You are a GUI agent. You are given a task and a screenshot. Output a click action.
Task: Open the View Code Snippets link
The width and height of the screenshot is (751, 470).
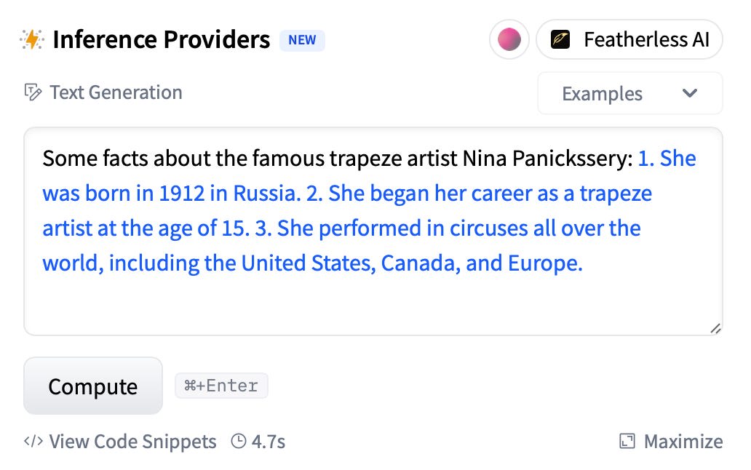click(x=132, y=442)
